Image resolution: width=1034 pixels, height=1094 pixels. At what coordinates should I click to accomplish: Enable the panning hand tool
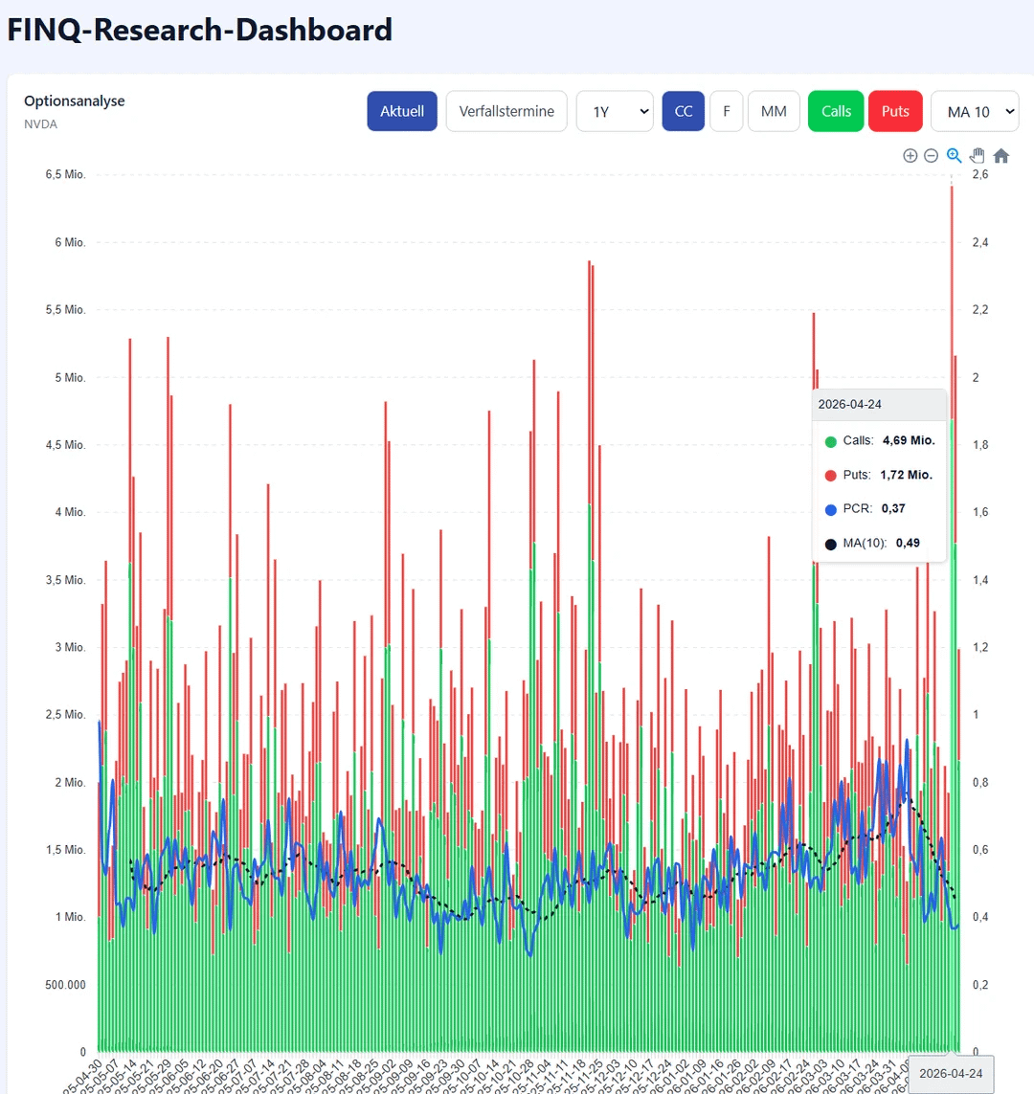coord(978,156)
